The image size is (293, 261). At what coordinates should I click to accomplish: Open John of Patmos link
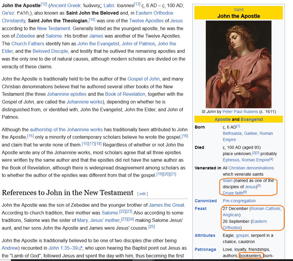(x=139, y=44)
